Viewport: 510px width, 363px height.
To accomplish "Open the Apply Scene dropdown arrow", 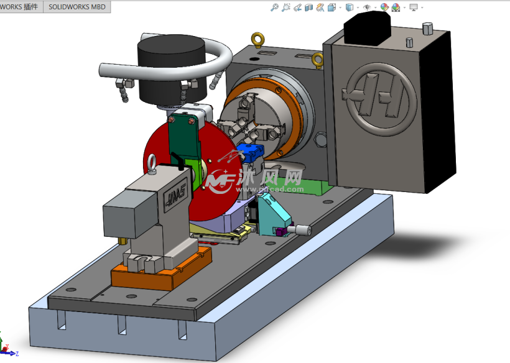I will 404,8.
